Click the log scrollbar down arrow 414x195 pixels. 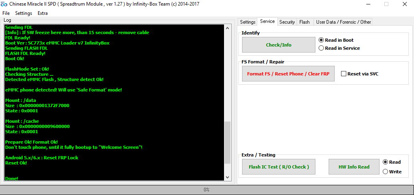click(x=227, y=177)
